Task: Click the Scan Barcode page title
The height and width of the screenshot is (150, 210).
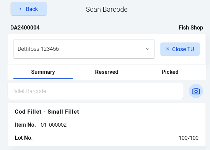Action: pyautogui.click(x=107, y=9)
